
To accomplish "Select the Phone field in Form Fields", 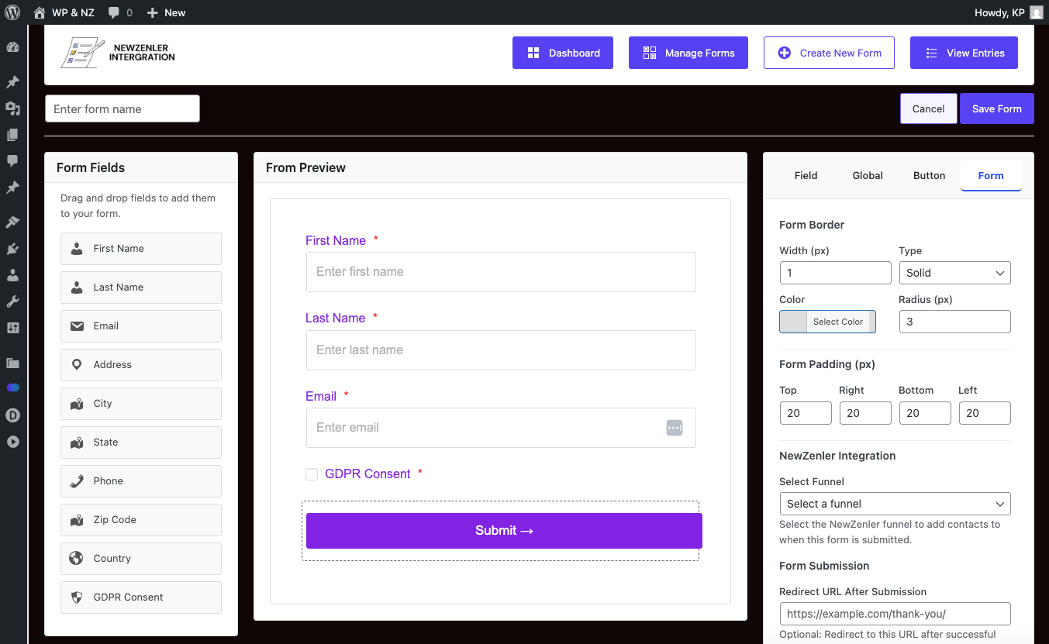I will tap(141, 481).
